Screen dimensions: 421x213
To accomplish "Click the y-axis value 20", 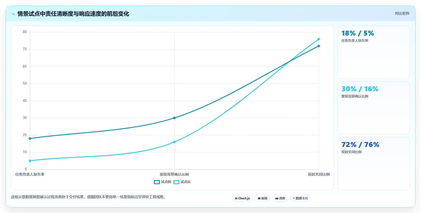I will 25,135.
